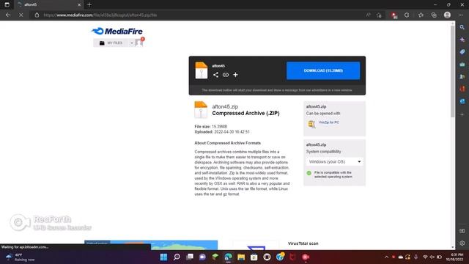Click the add to favorites star icon
The width and height of the screenshot is (469, 264).
pos(380,15)
